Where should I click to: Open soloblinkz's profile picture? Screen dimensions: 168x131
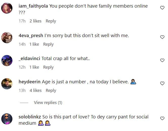pyautogui.click(x=7, y=119)
